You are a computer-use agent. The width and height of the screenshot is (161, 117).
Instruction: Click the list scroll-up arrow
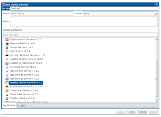pyautogui.click(x=156, y=39)
